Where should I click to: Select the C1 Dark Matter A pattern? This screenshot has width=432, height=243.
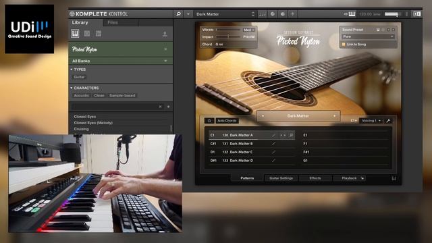252,135
